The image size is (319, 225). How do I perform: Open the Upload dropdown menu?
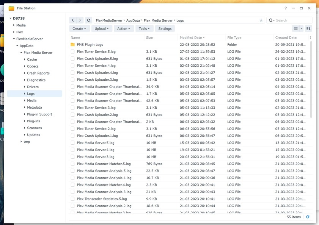click(102, 29)
